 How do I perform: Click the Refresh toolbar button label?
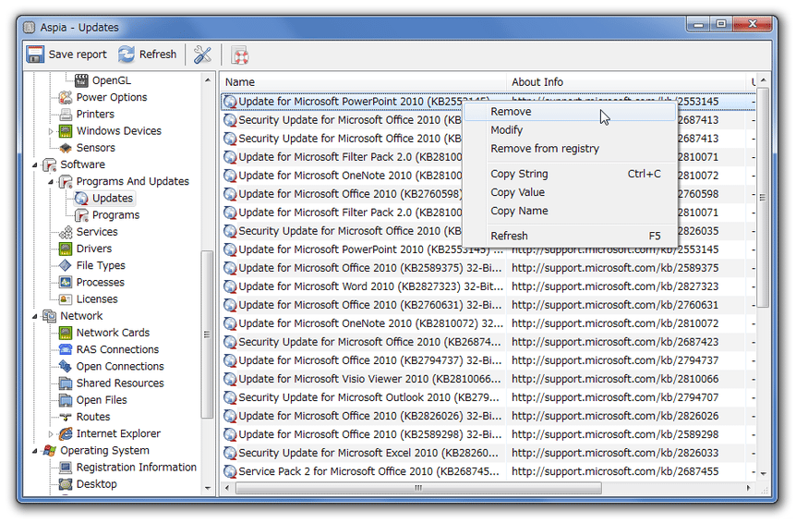pos(158,55)
